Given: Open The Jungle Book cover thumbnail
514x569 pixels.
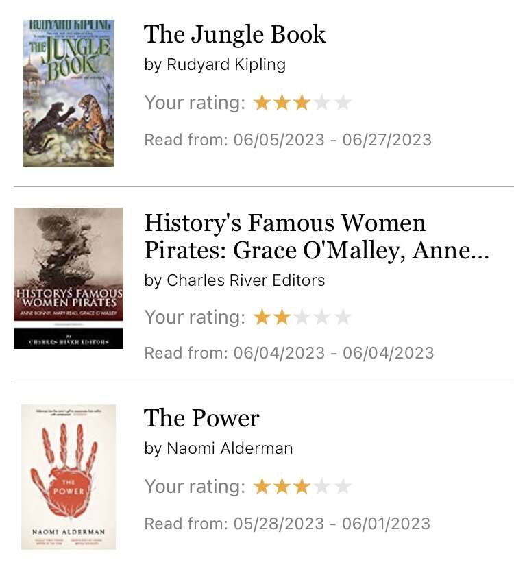Looking at the screenshot, I should tap(69, 93).
